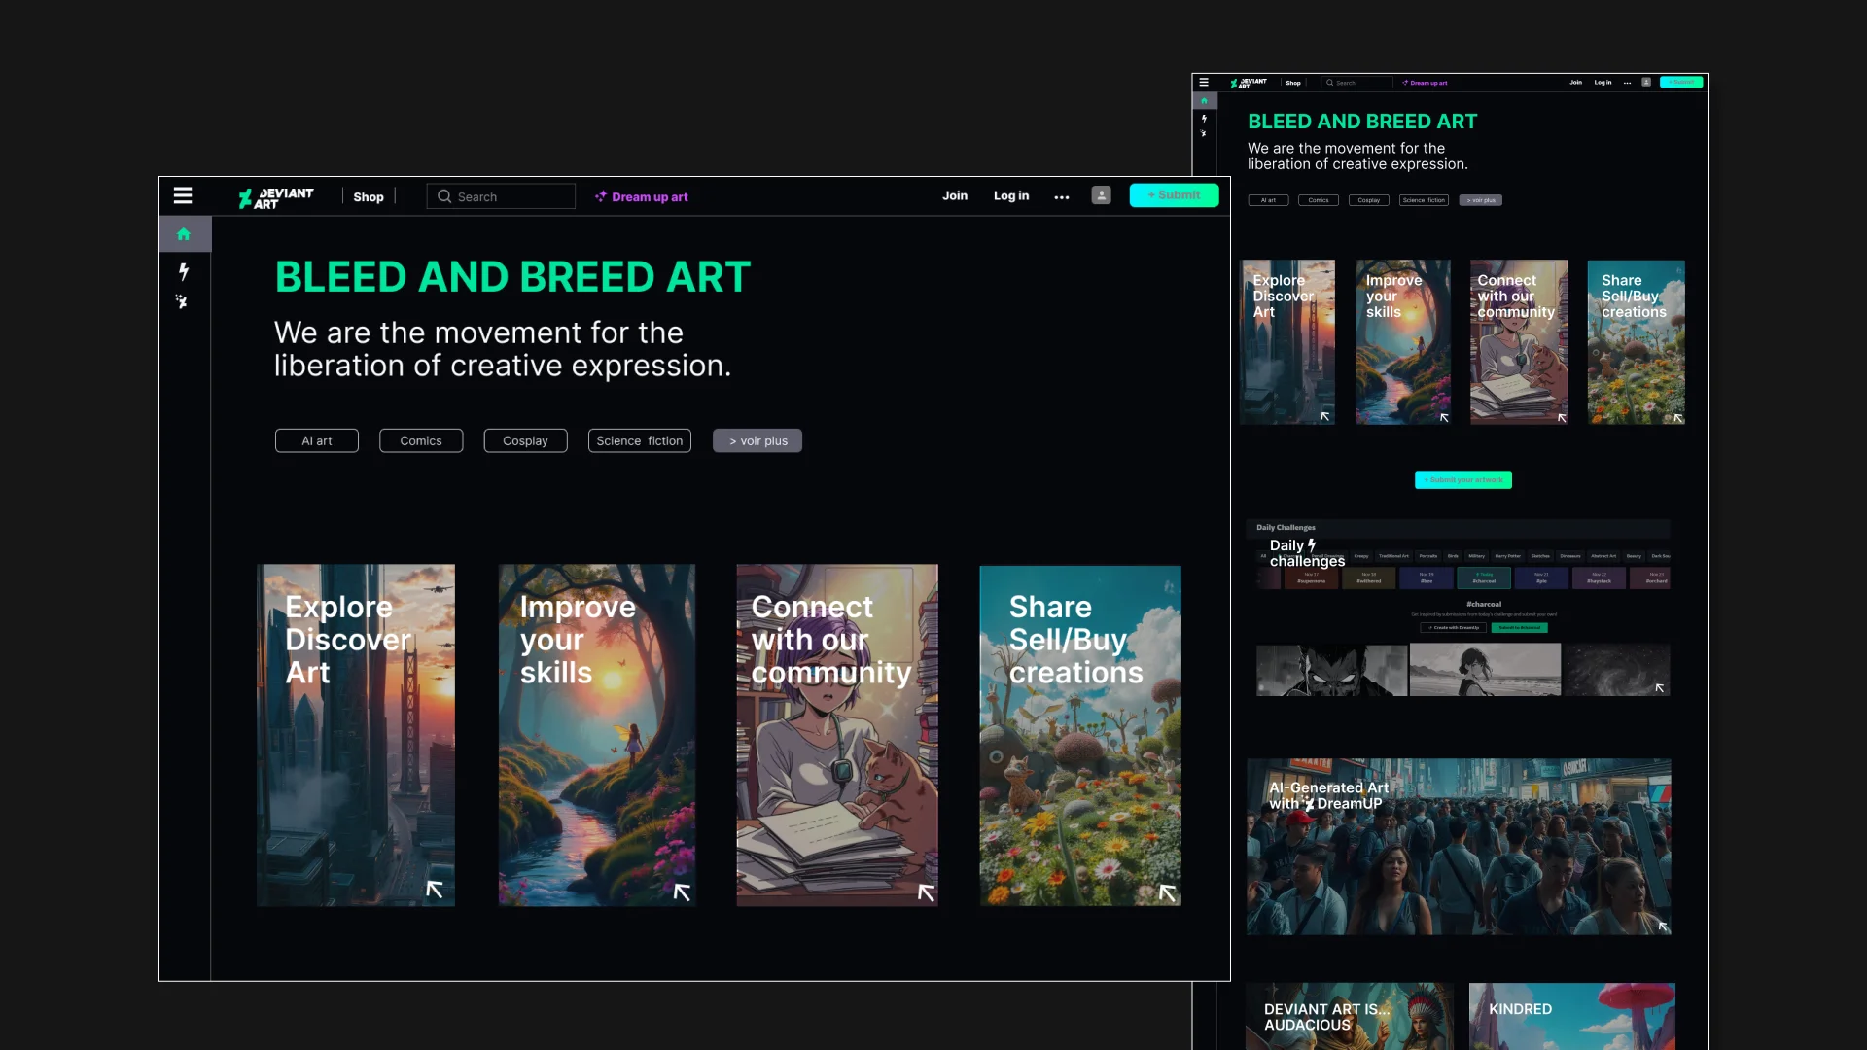Image resolution: width=1867 pixels, height=1050 pixels.
Task: Click arrow icon on Share Sell/Buy card
Action: (x=1167, y=892)
